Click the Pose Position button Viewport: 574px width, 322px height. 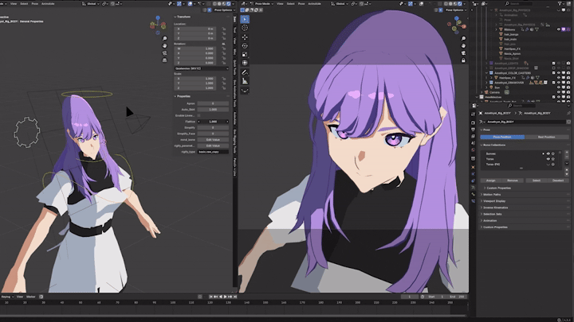coord(502,138)
